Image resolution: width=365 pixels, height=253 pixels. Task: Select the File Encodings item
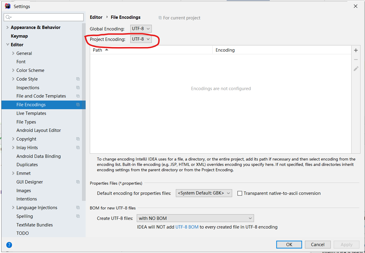[x=43, y=105]
